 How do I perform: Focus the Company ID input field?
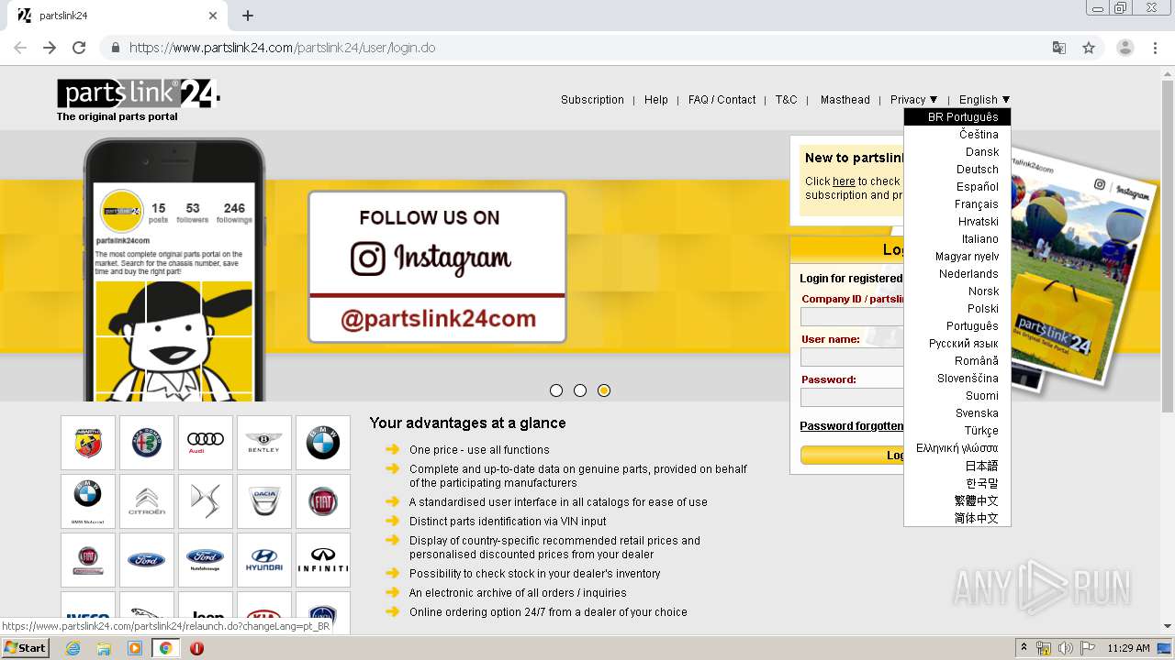point(852,317)
